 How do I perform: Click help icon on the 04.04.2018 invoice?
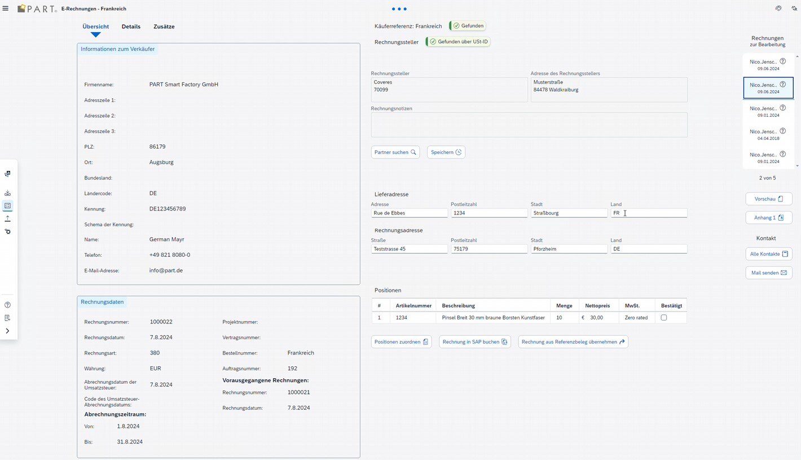pyautogui.click(x=782, y=131)
